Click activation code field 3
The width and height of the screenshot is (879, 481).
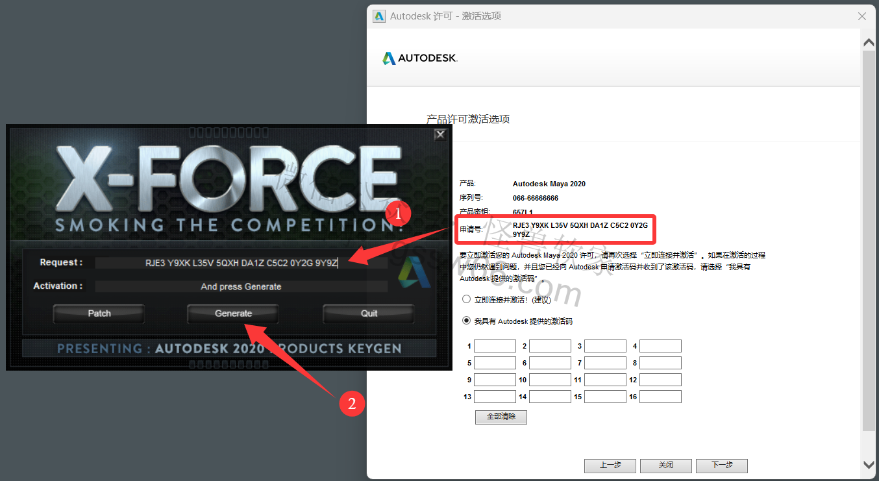(x=605, y=346)
